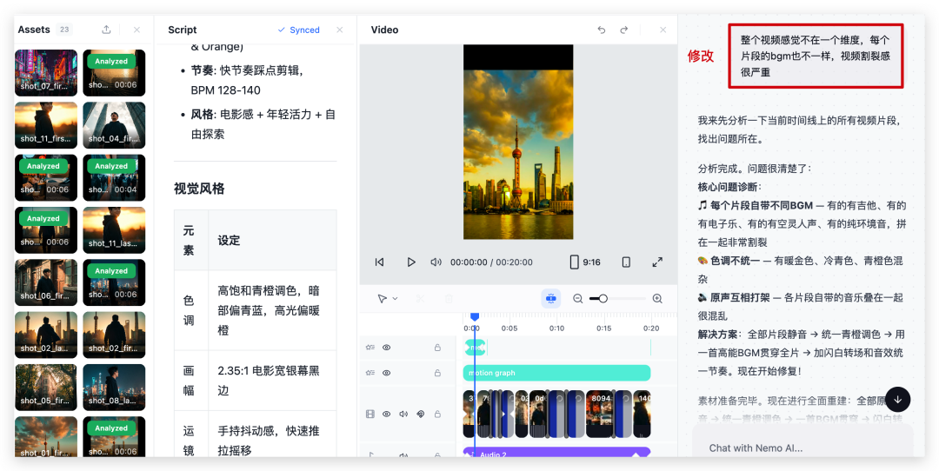Open the shot_06_fir asset thumbnail
Viewport: 939px width, 471px height.
(x=46, y=282)
